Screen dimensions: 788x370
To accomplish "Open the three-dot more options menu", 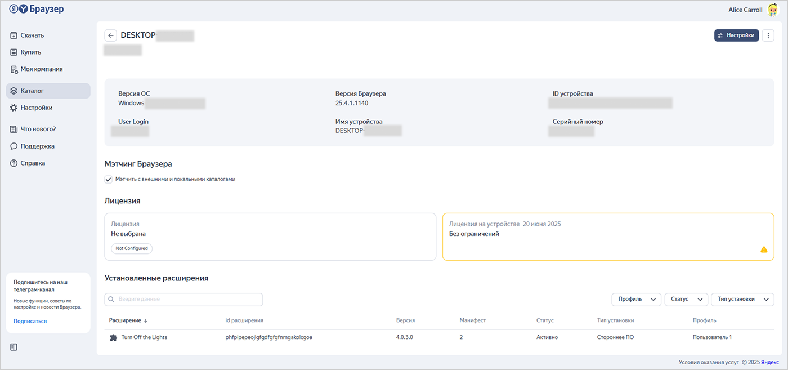I will click(x=768, y=35).
